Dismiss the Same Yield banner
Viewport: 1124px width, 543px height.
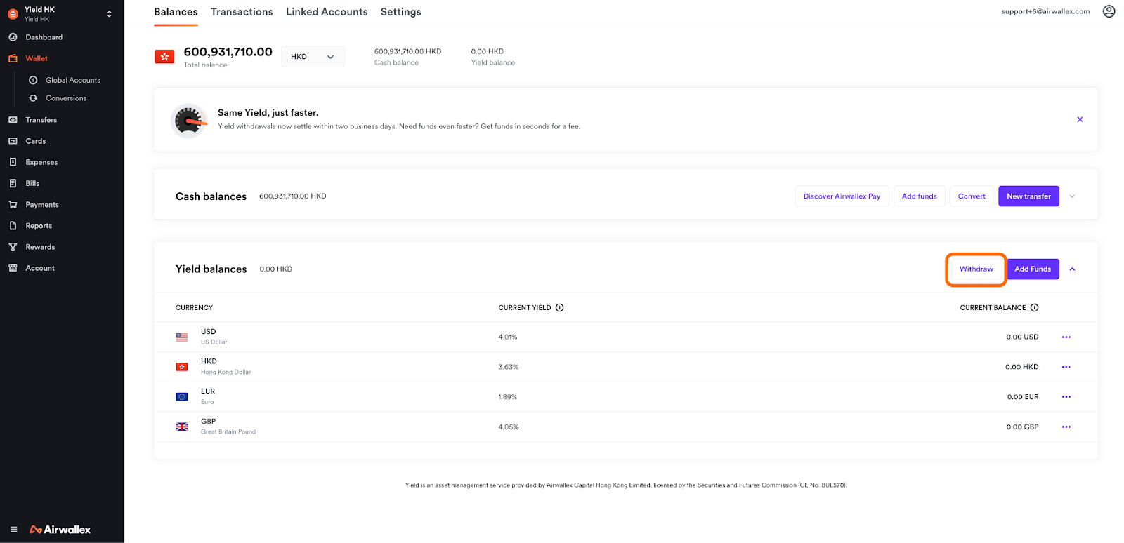tap(1080, 119)
